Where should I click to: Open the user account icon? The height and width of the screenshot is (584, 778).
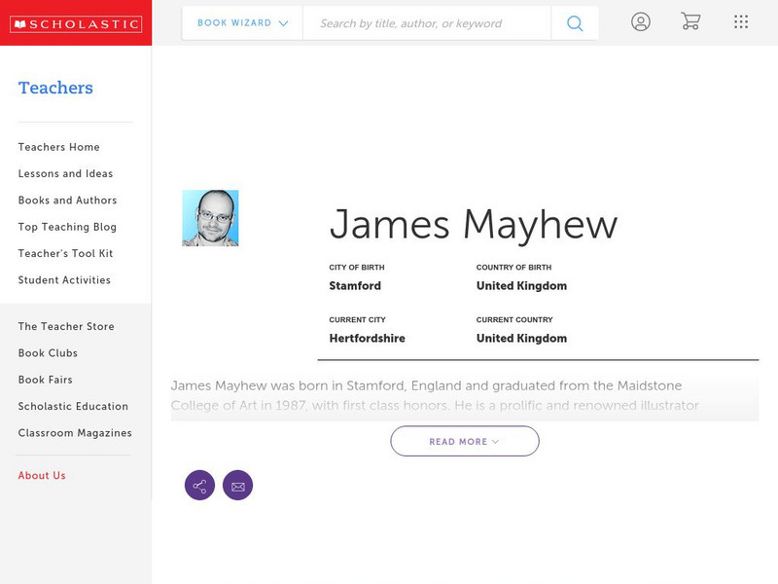pyautogui.click(x=642, y=21)
